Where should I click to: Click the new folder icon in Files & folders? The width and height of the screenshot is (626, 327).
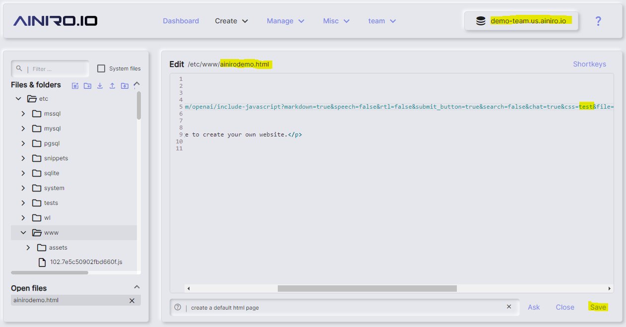(x=87, y=85)
